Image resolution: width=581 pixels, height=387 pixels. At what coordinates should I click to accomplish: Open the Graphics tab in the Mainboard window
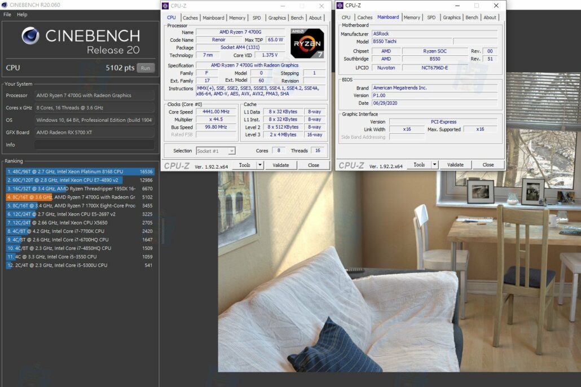pyautogui.click(x=451, y=17)
